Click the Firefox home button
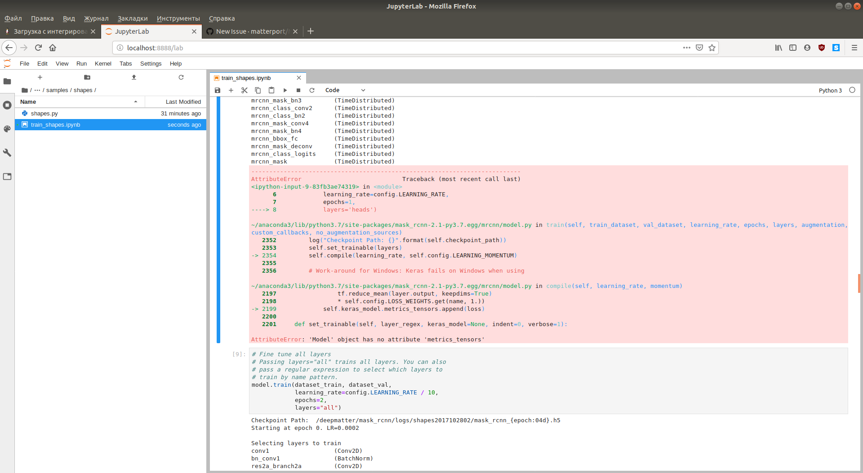Viewport: 863px width, 473px height. 53,48
